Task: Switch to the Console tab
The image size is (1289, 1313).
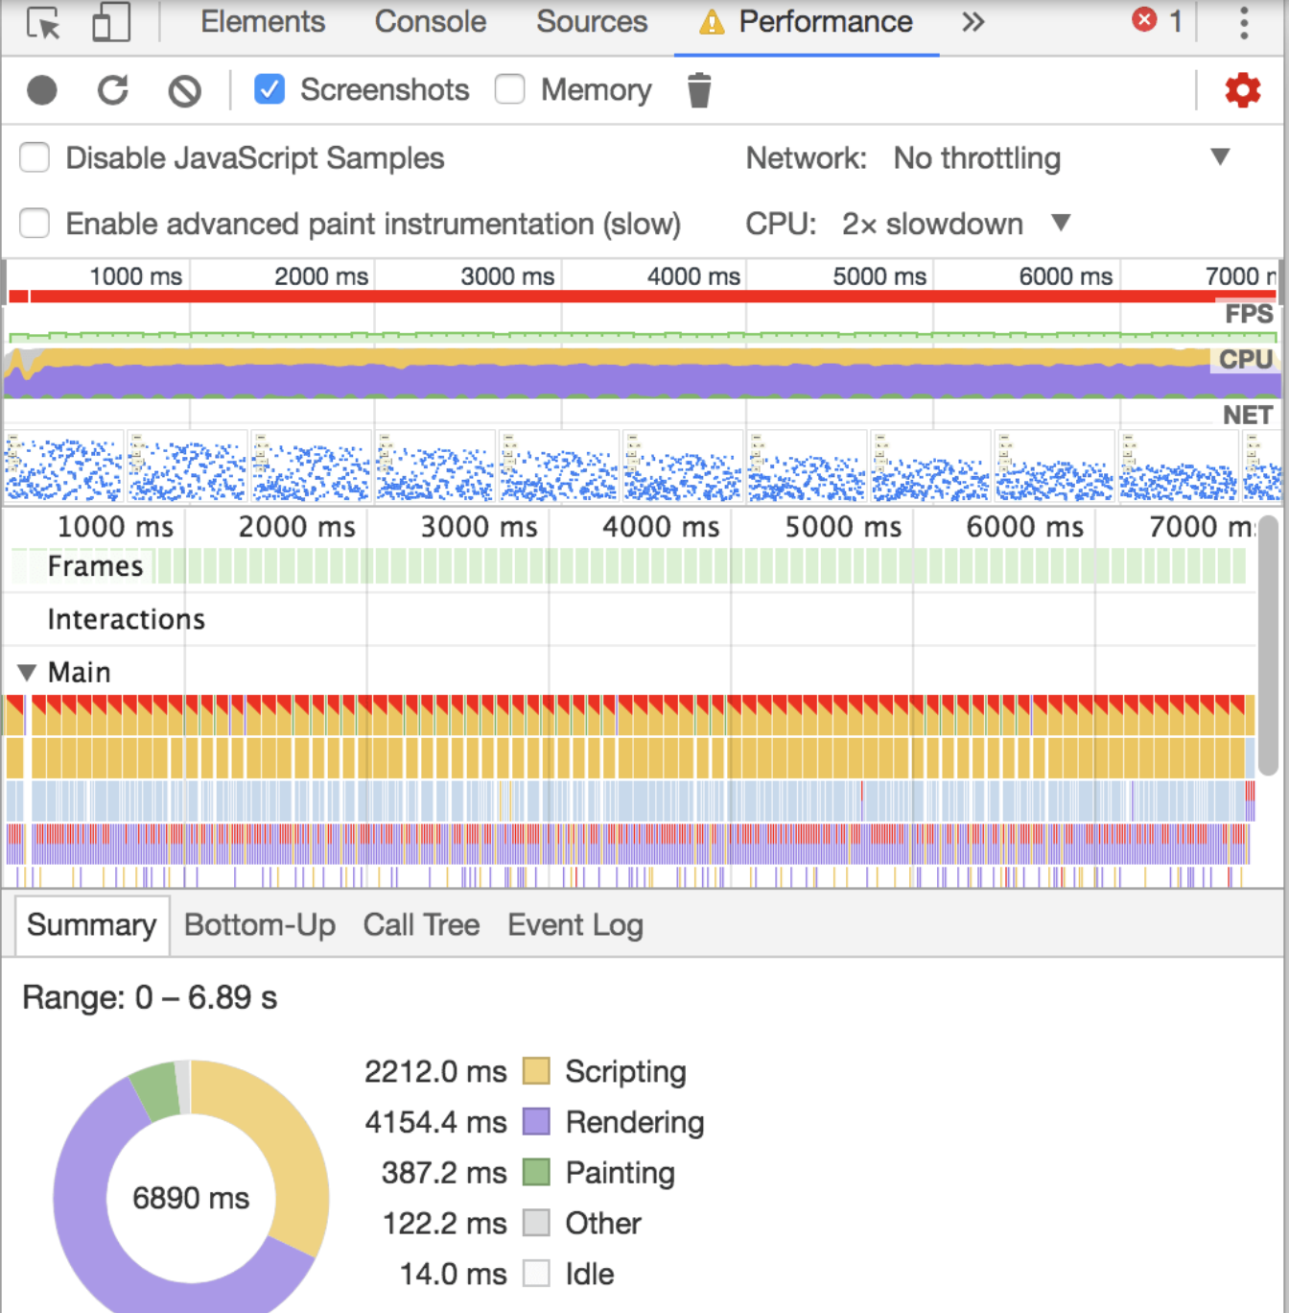Action: pos(431,21)
